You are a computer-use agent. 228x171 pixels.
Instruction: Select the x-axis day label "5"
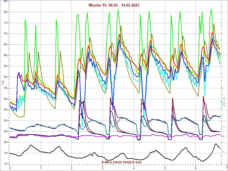pyautogui.click(x=165, y=169)
